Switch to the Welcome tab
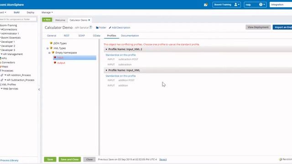The height and width of the screenshot is (164, 292). pos(60,20)
